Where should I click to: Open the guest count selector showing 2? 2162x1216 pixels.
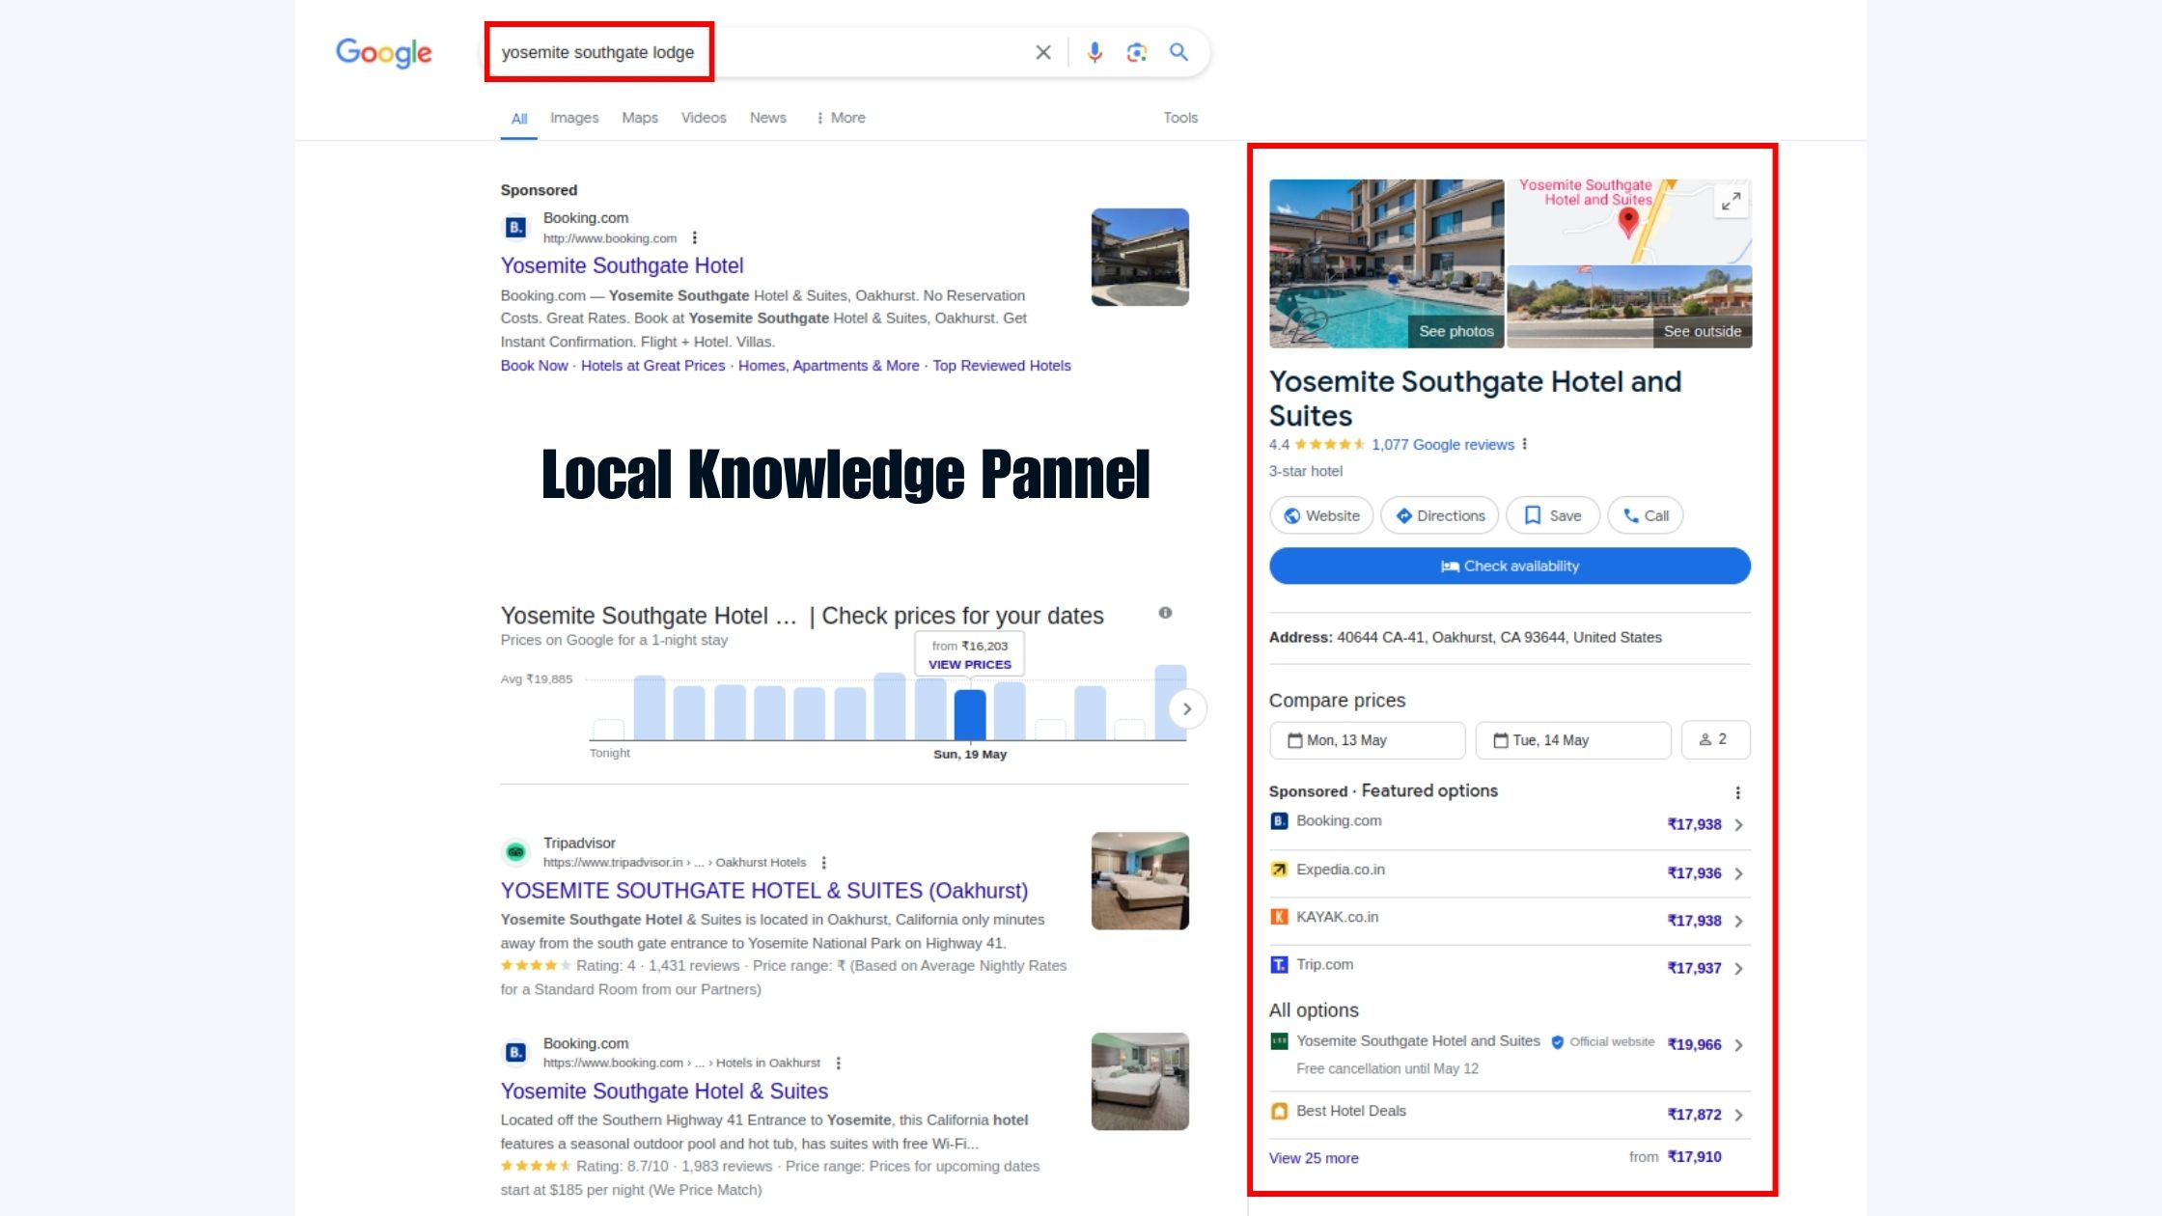[x=1714, y=739]
